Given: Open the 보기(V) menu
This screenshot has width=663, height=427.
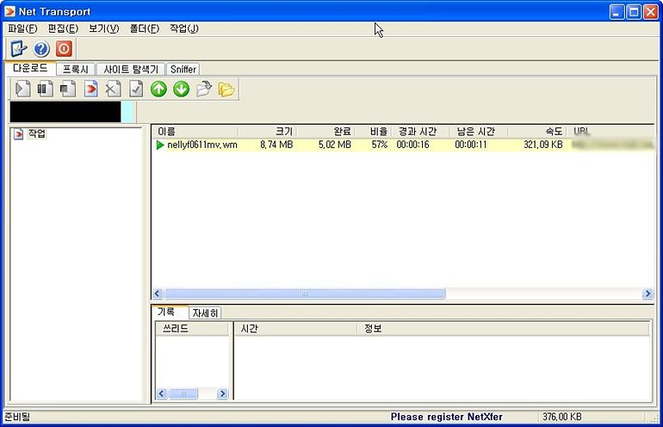Looking at the screenshot, I should click(x=103, y=28).
